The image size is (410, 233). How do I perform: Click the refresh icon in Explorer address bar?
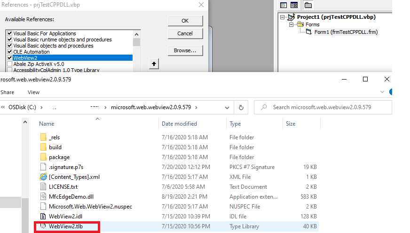[241, 107]
